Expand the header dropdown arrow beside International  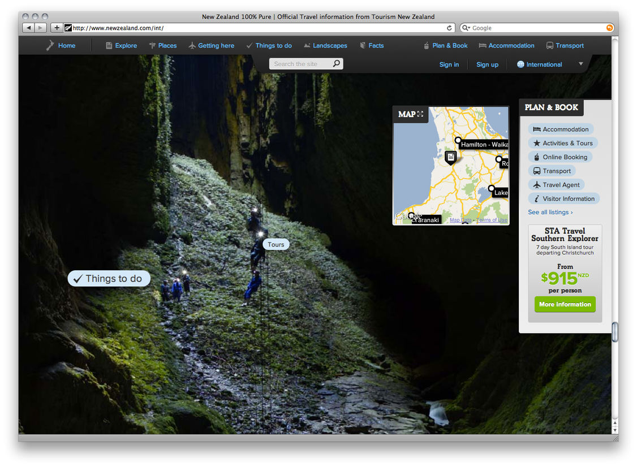tap(580, 64)
